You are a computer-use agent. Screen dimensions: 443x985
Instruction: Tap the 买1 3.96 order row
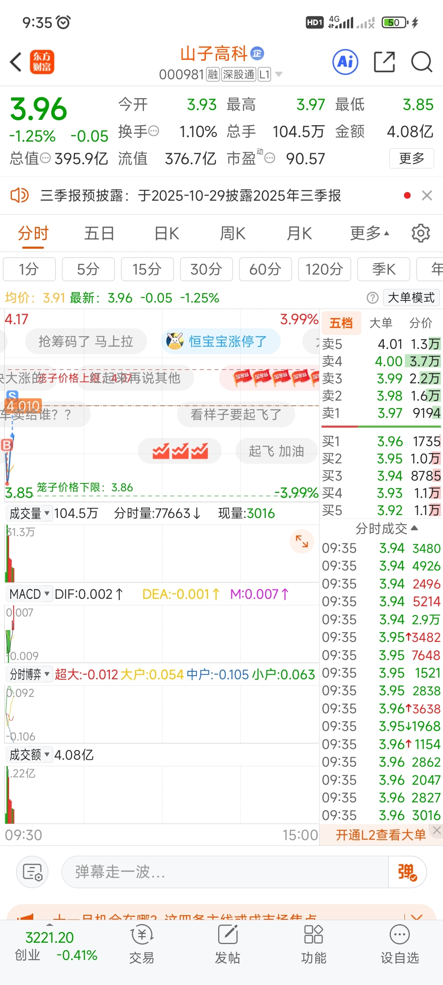click(x=381, y=441)
